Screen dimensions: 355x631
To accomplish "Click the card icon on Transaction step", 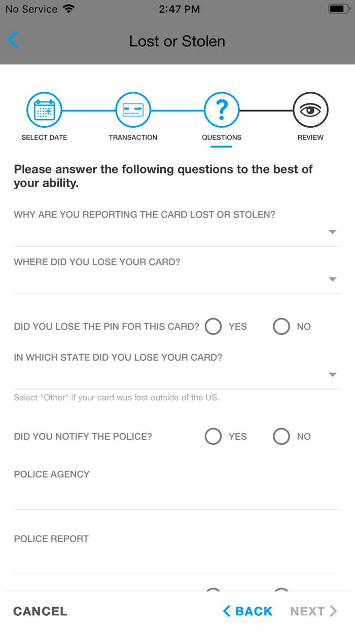I will click(x=133, y=110).
